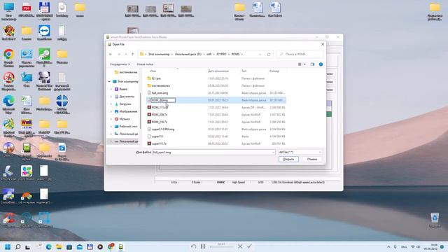The image size is (448, 252).
Task: Expand the Документы tree node
Action: tap(111, 97)
